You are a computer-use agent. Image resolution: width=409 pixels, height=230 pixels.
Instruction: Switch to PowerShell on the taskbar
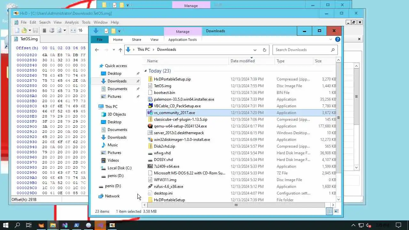tap(77, 225)
